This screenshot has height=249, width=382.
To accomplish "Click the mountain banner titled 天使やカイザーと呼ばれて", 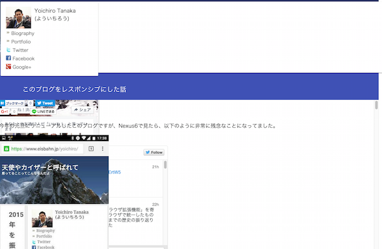I will [54, 180].
